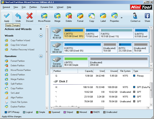This screenshot has width=154, height=119.
Task: Sort by Unused column header
Action: click(111, 71)
